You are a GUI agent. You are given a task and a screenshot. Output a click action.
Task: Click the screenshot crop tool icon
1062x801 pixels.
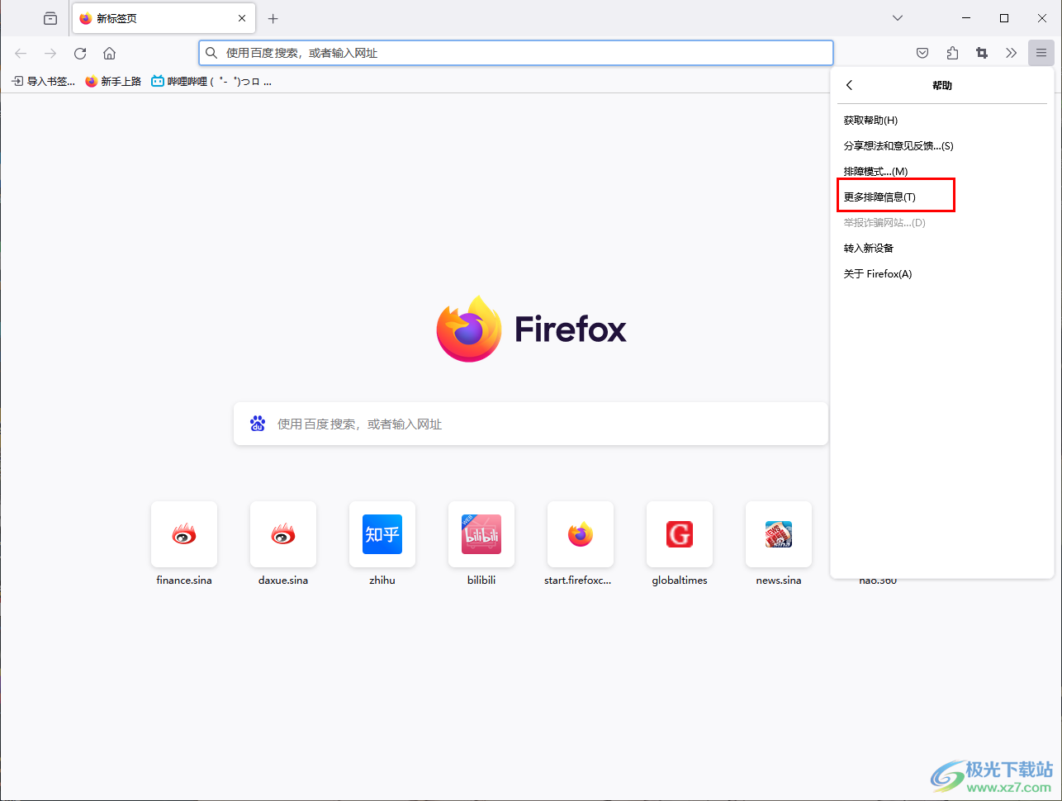pos(982,53)
